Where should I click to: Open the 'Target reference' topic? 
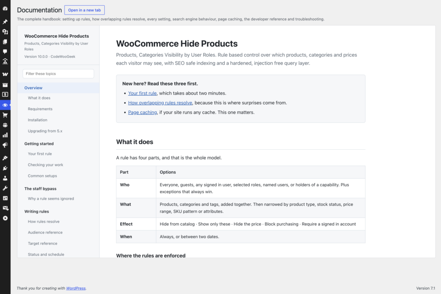coord(43,243)
